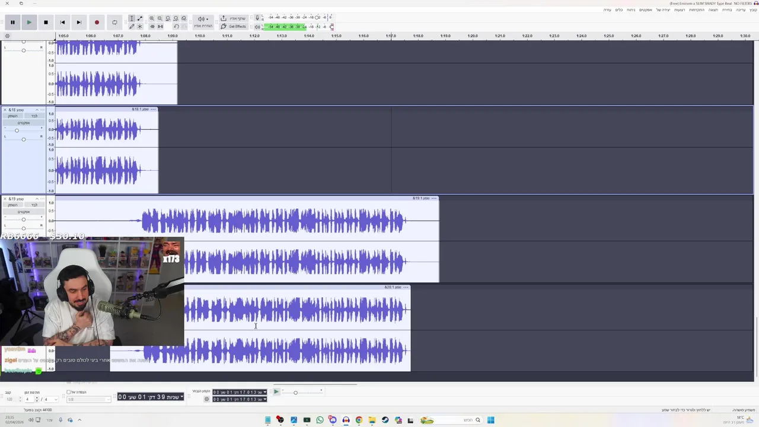Trim audio outside selection
This screenshot has height=427, width=759.
pos(152,27)
